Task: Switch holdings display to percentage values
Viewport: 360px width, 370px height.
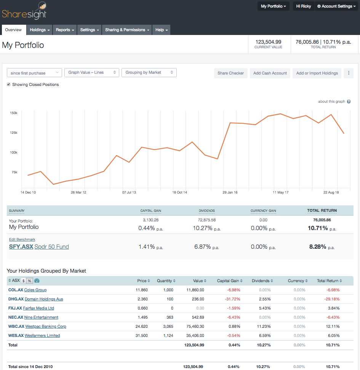Action: coord(29,281)
